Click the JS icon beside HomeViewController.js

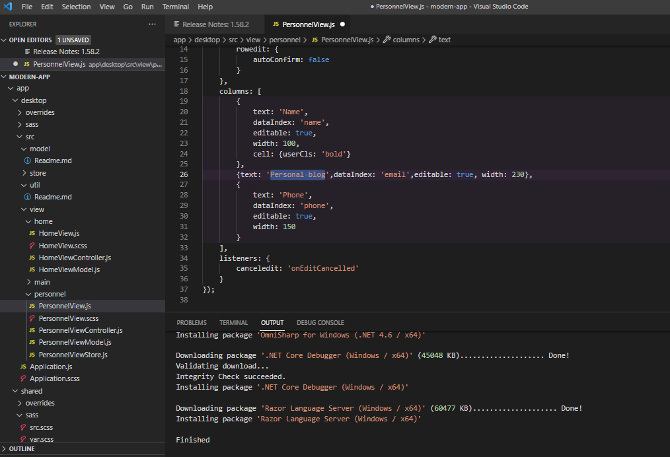pos(32,258)
